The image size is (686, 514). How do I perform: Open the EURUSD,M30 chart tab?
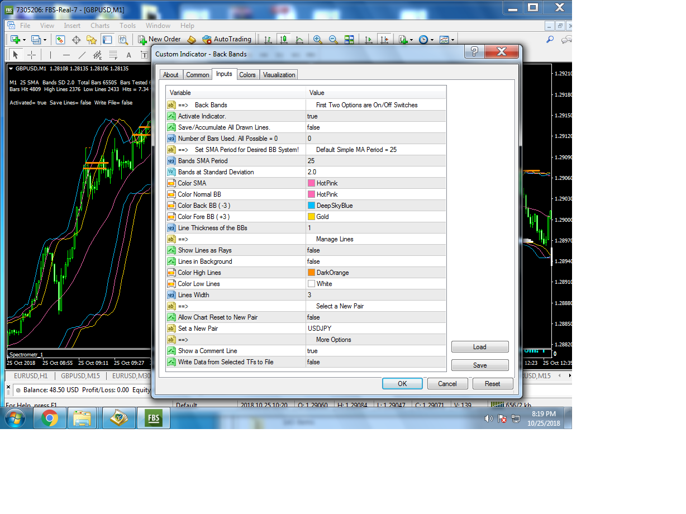(x=131, y=376)
